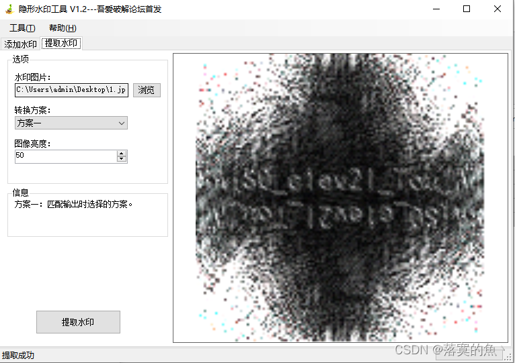515x363 pixels.
Task: Click the 水印图片 file path field
Action: tap(71, 90)
